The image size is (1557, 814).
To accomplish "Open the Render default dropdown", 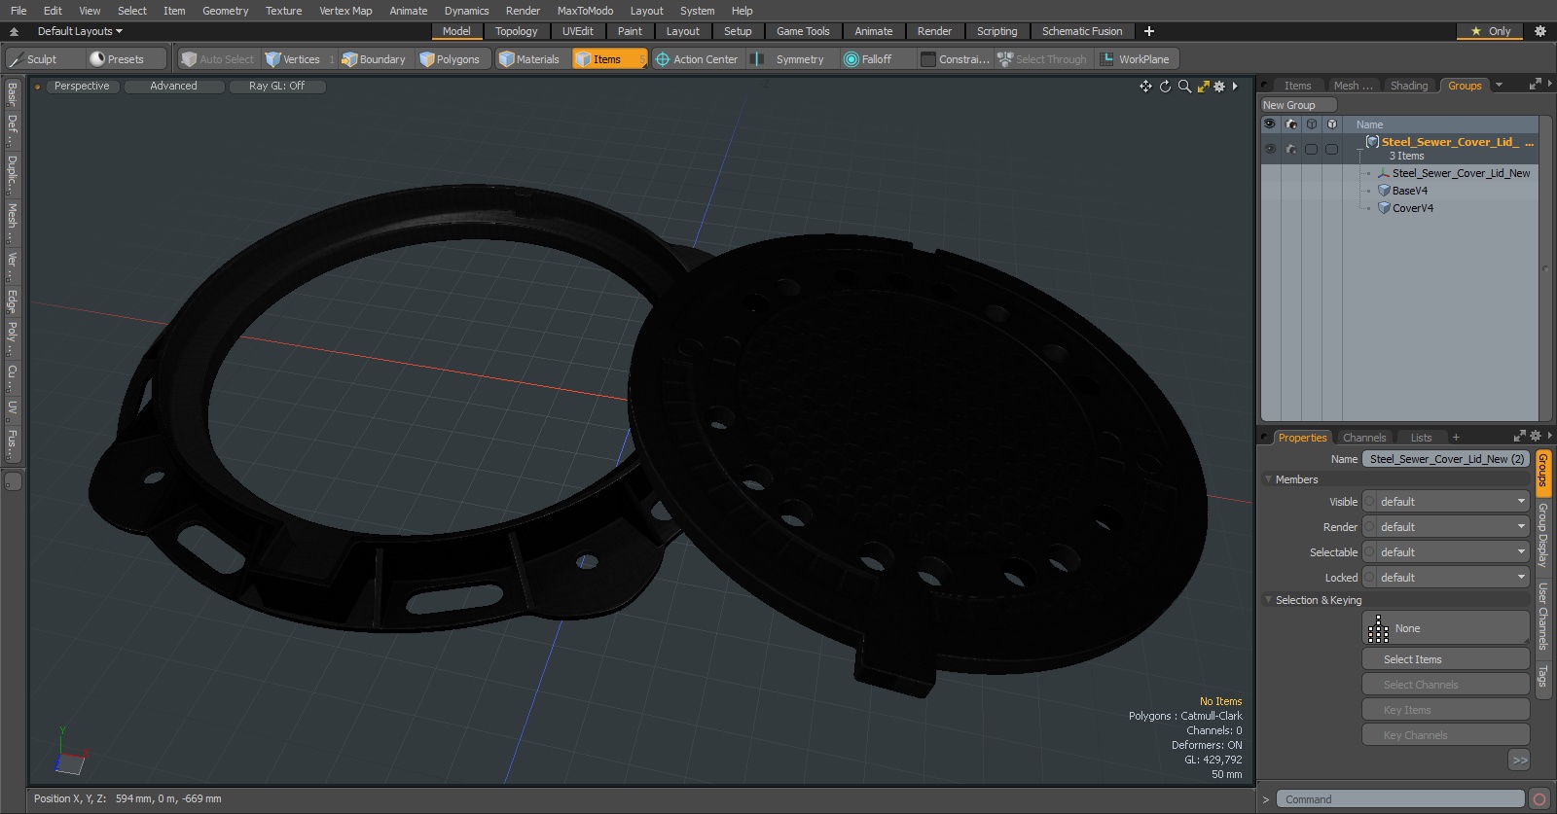I will point(1445,527).
